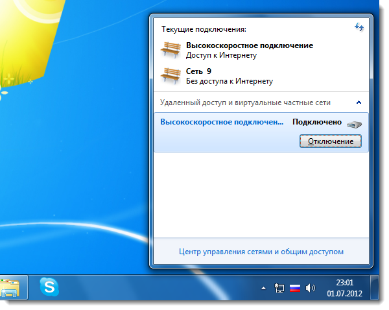Click the network tray icon

(x=279, y=289)
